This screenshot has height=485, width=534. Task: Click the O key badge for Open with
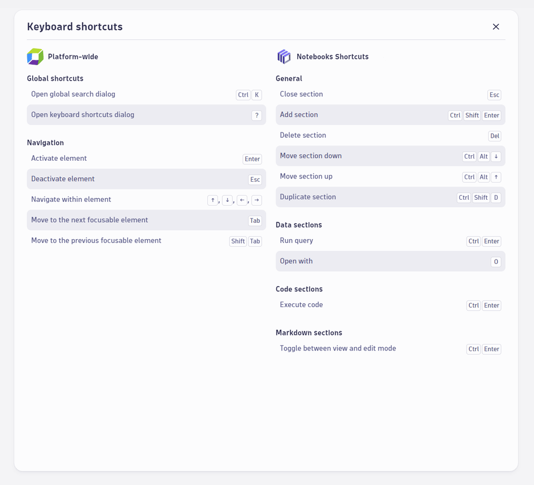[496, 262]
